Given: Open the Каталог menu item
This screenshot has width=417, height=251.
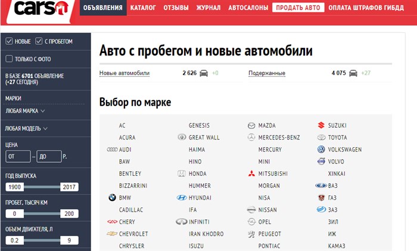Looking at the screenshot, I should (143, 8).
